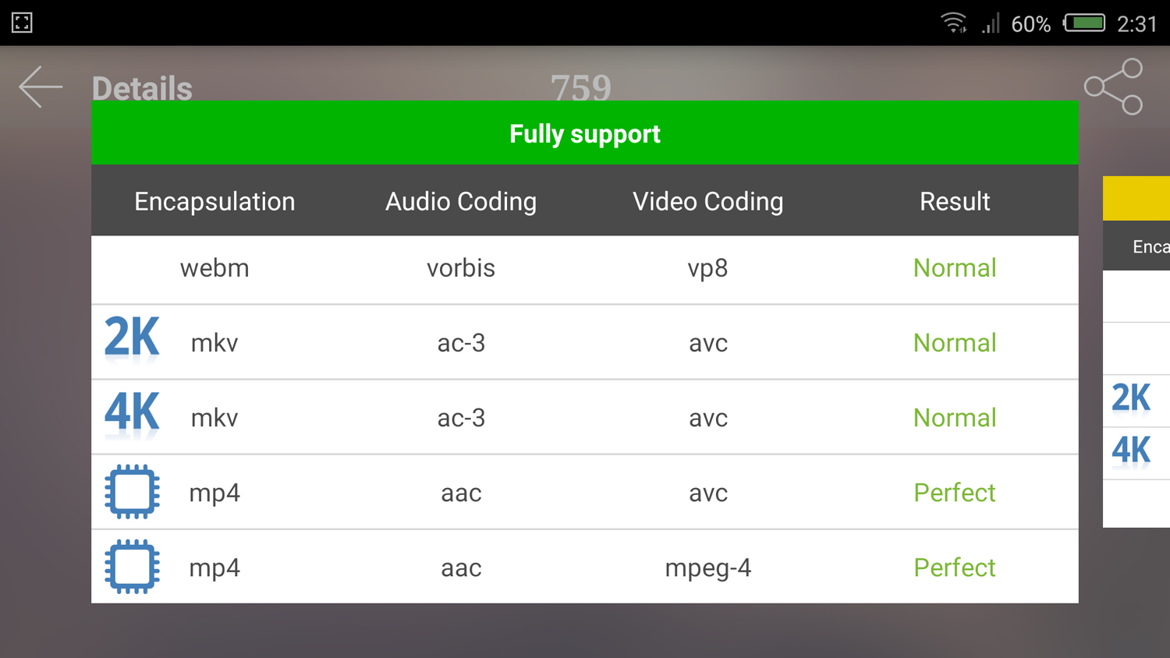Tap the chip icon in mp4 avc row
1170x658 pixels.
coord(132,492)
